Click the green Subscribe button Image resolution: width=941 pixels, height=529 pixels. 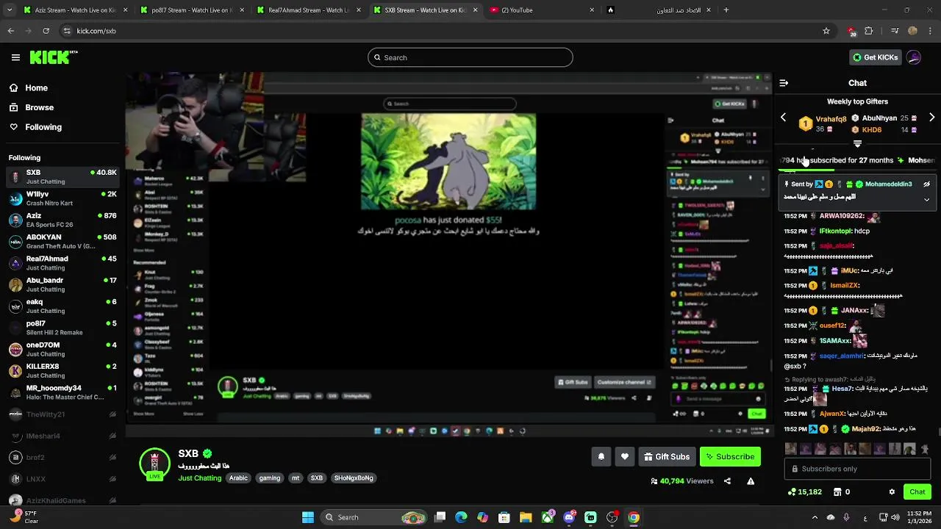click(x=730, y=456)
